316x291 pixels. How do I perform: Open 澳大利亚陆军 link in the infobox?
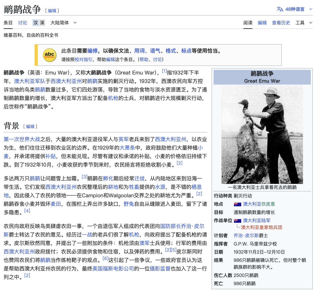point(257,221)
